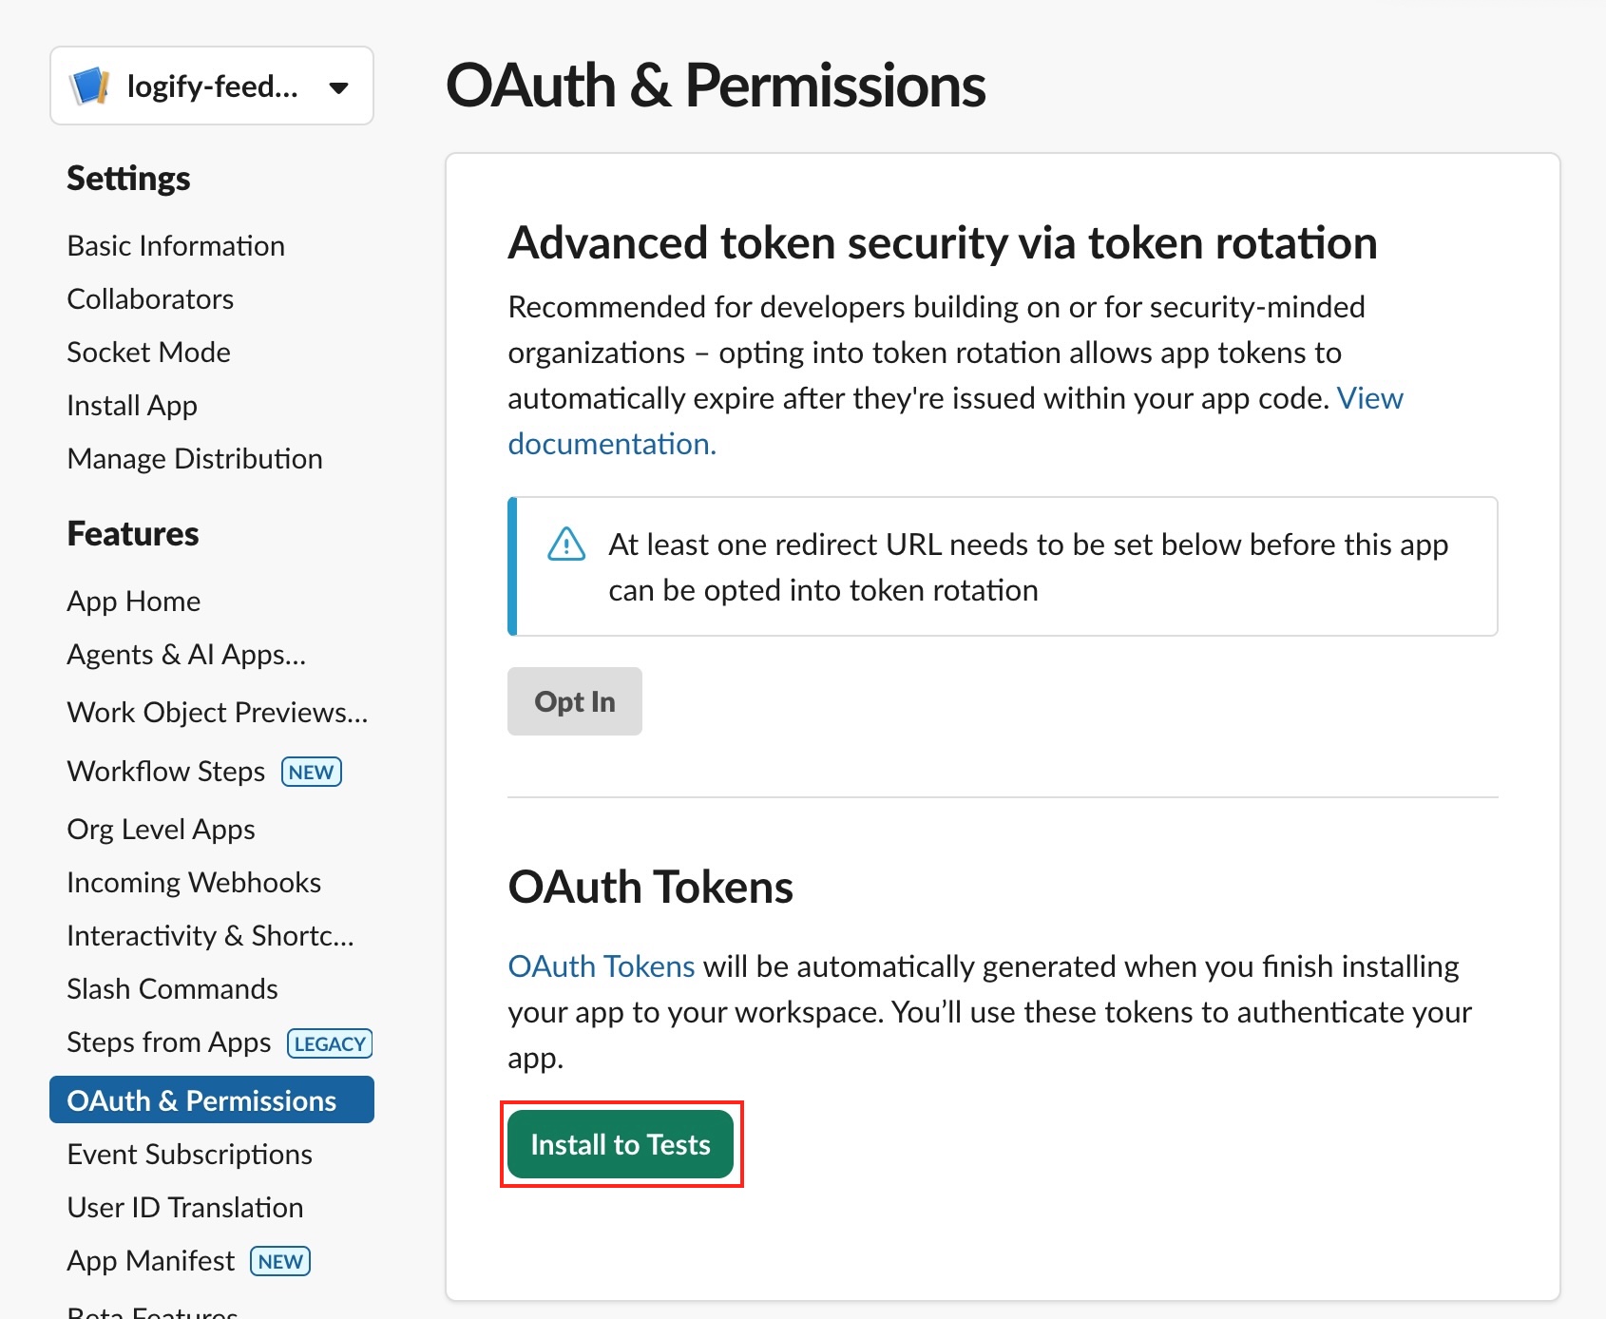Go to Incoming Webhooks
1606x1319 pixels.
coord(194,883)
